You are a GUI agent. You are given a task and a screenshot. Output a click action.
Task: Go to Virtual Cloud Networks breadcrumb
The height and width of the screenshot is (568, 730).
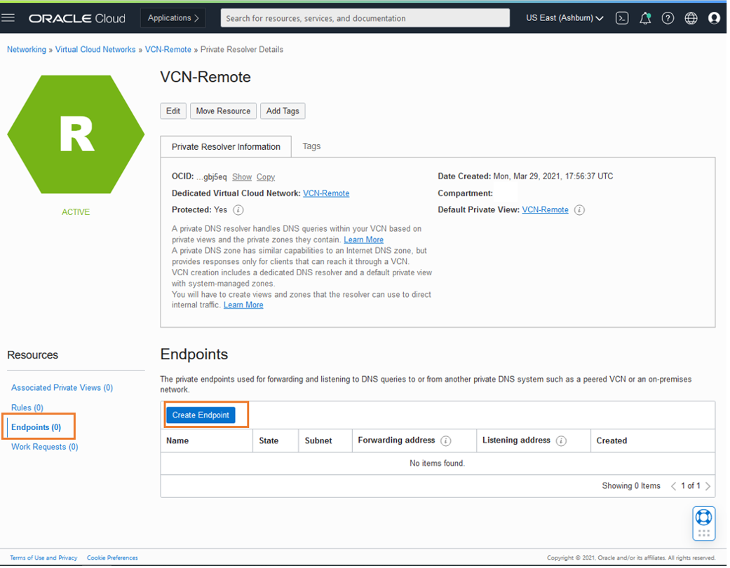95,49
